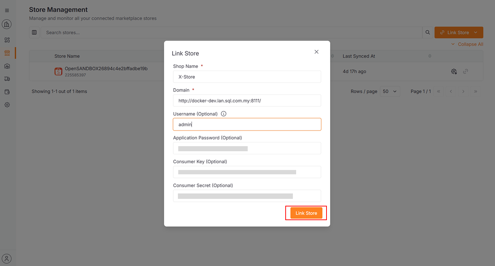
Task: Click the info icon beside Username label
Action: [223, 114]
